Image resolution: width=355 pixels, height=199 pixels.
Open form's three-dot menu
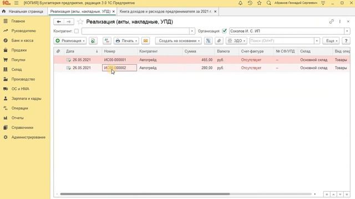[x=339, y=22]
